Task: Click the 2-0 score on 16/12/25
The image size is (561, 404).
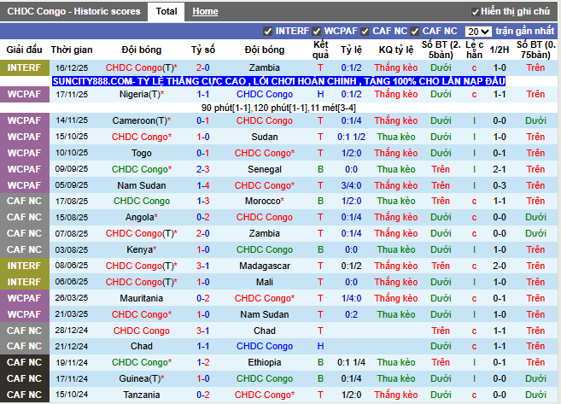Action: [x=203, y=67]
